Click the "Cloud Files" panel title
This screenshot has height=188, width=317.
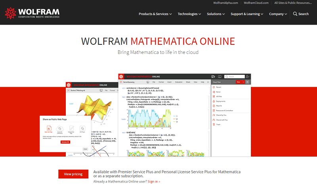coord(217,82)
